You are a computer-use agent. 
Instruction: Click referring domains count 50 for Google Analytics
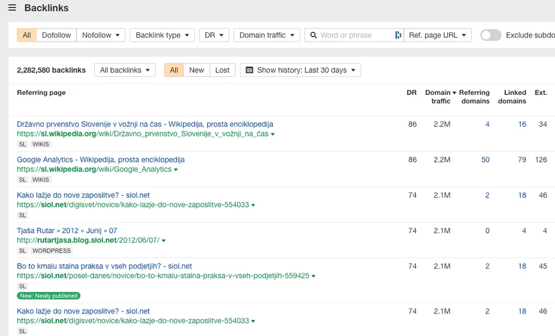pos(485,160)
